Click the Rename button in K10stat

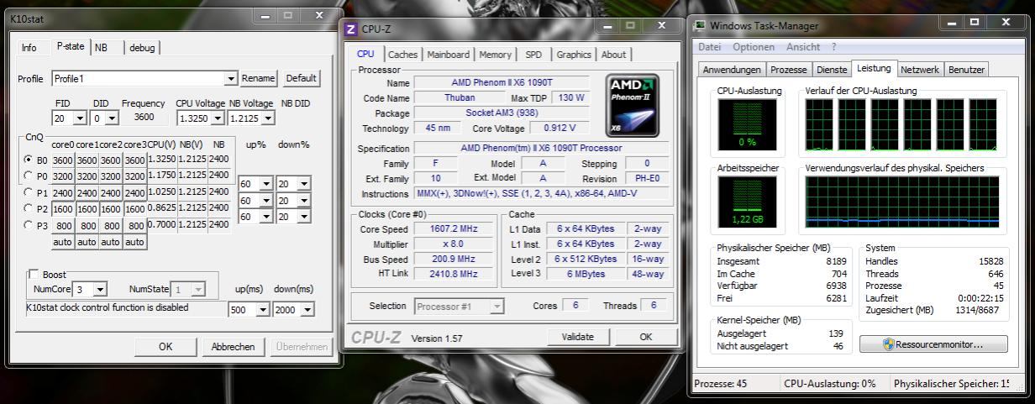tap(258, 78)
